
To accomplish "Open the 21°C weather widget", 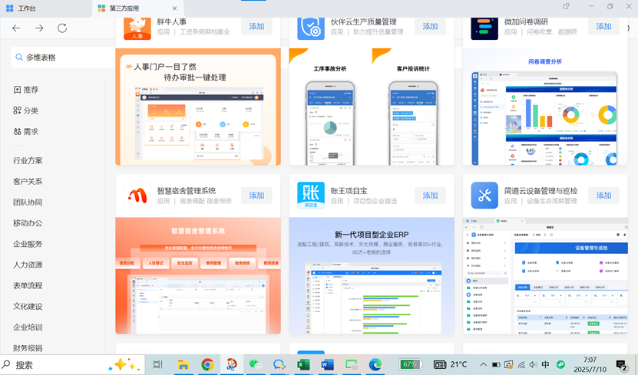I will point(450,364).
